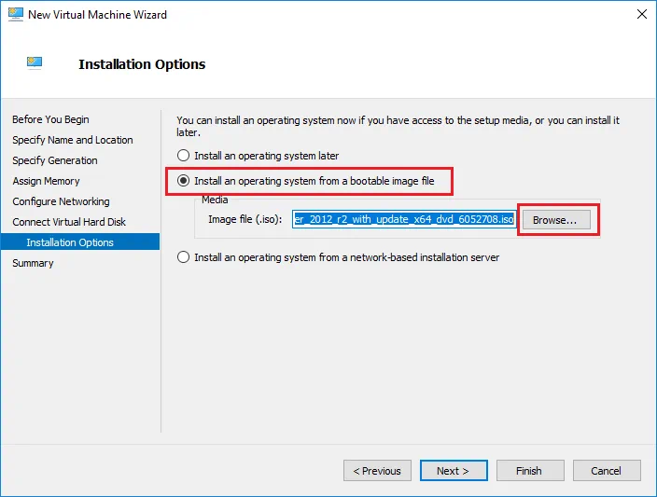This screenshot has height=497, width=657.
Task: Select the Installation Options step
Action: click(70, 242)
